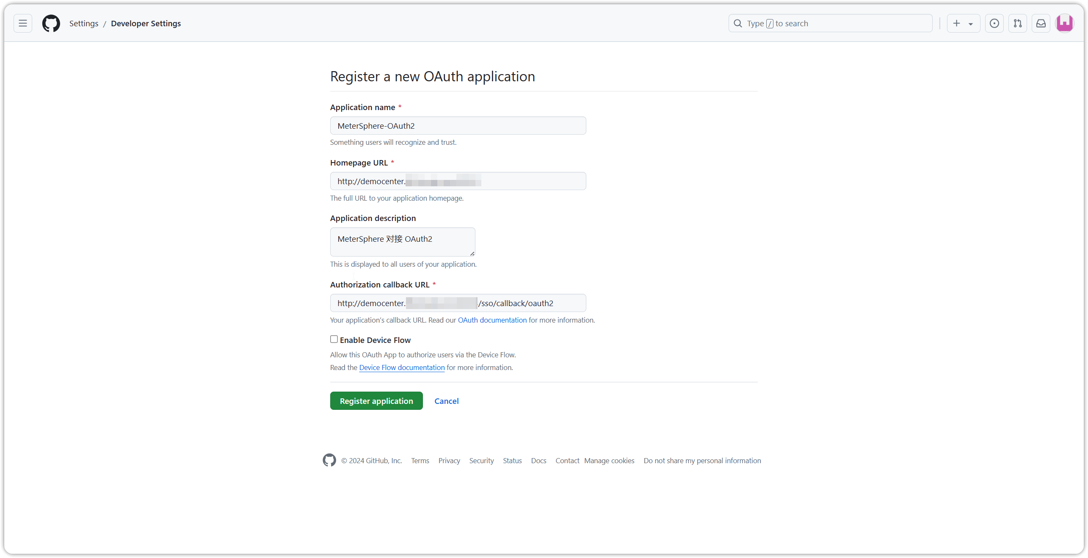Screen dimensions: 1088x558
Task: Click the Authorization callback URL field
Action: 458,303
